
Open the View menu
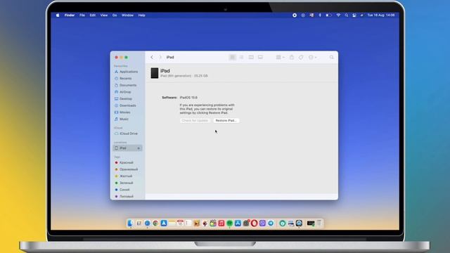point(104,15)
